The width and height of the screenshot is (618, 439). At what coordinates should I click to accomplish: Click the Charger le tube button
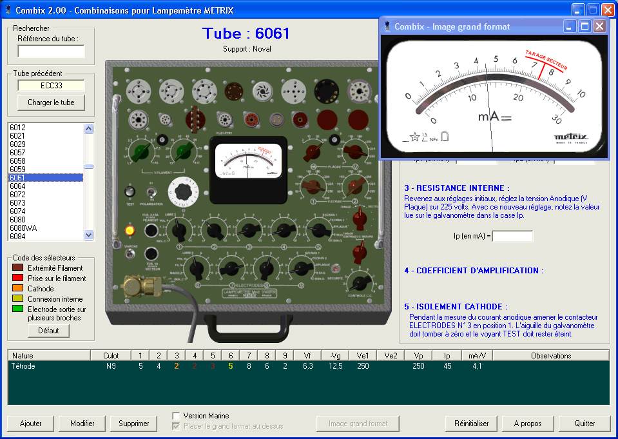[52, 102]
